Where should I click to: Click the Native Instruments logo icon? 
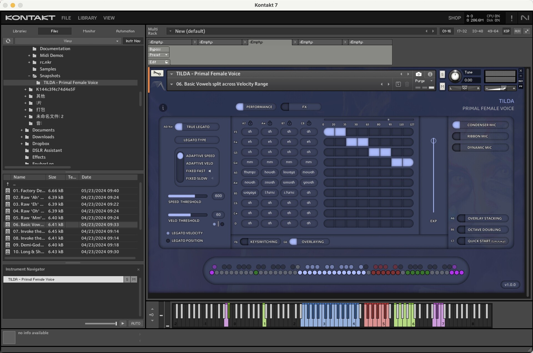tap(525, 18)
